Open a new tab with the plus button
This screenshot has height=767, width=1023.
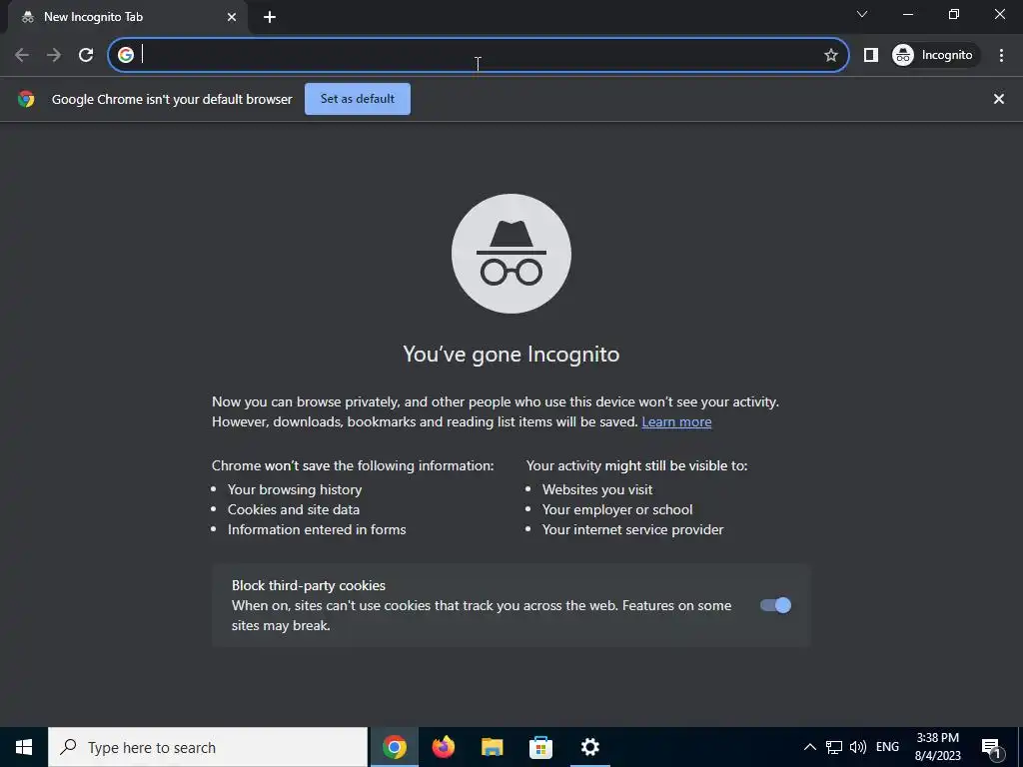[x=270, y=17]
